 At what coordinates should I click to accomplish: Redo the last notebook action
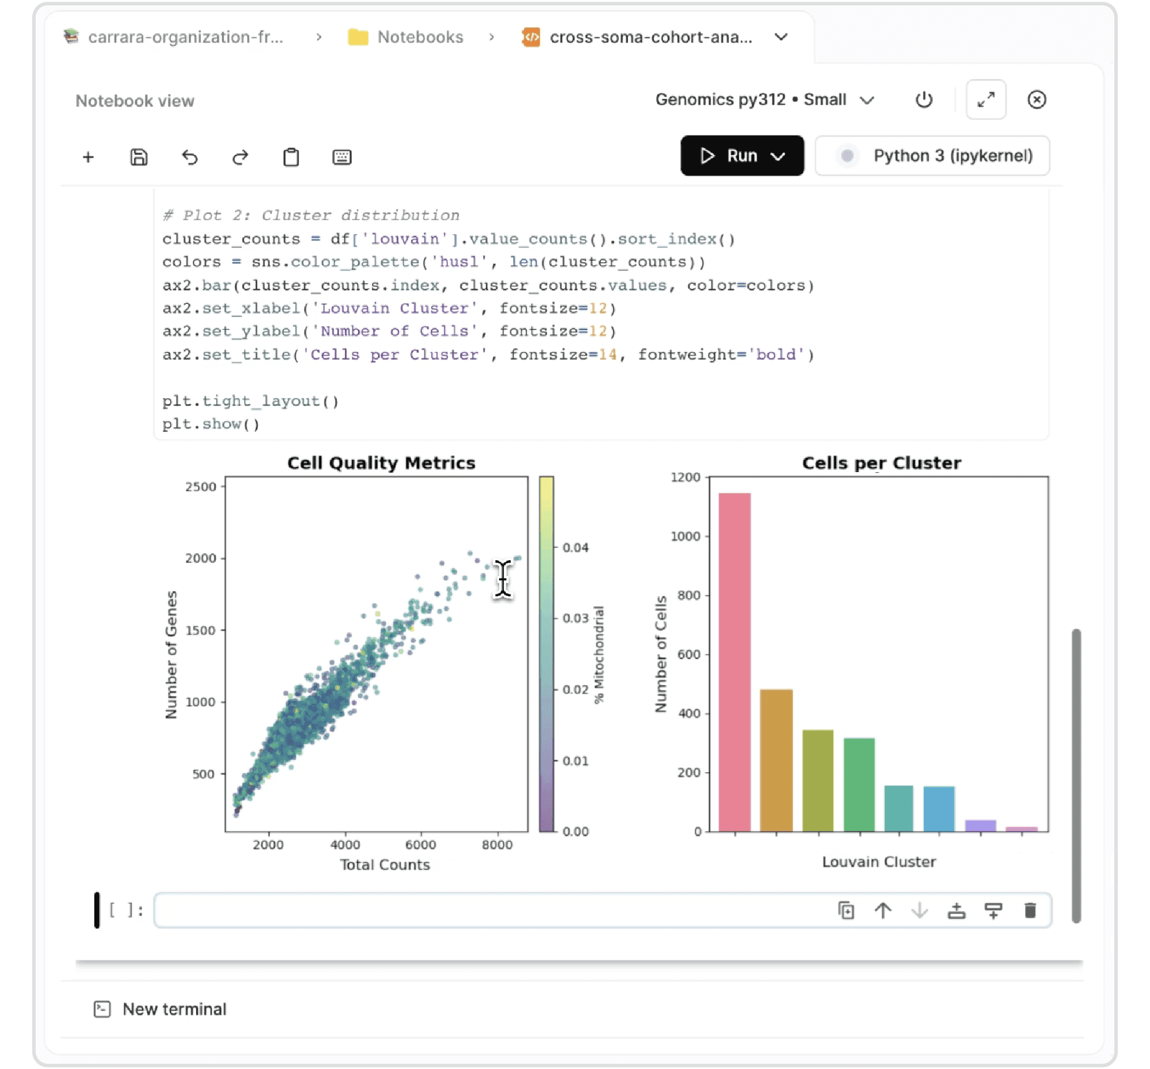point(240,158)
